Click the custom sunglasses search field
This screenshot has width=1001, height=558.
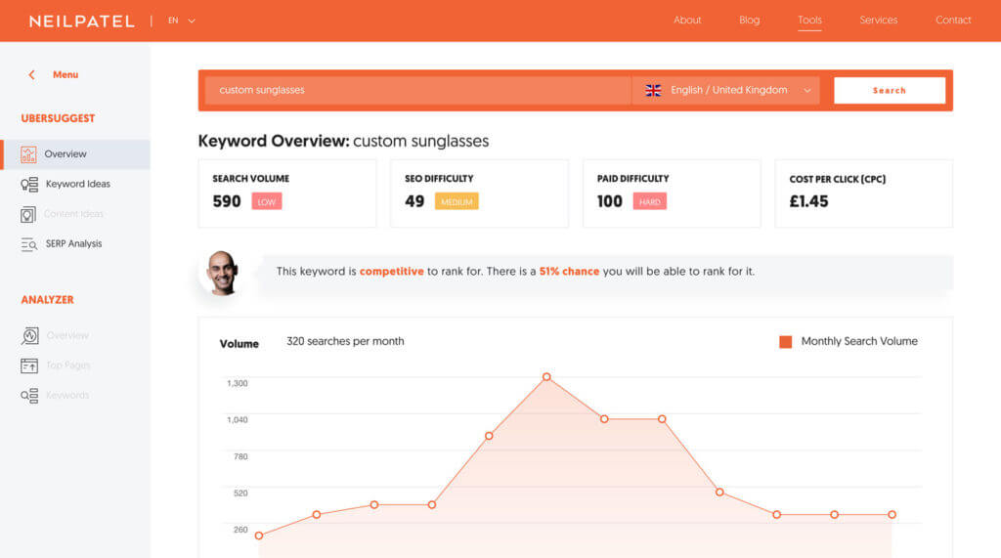coord(418,90)
